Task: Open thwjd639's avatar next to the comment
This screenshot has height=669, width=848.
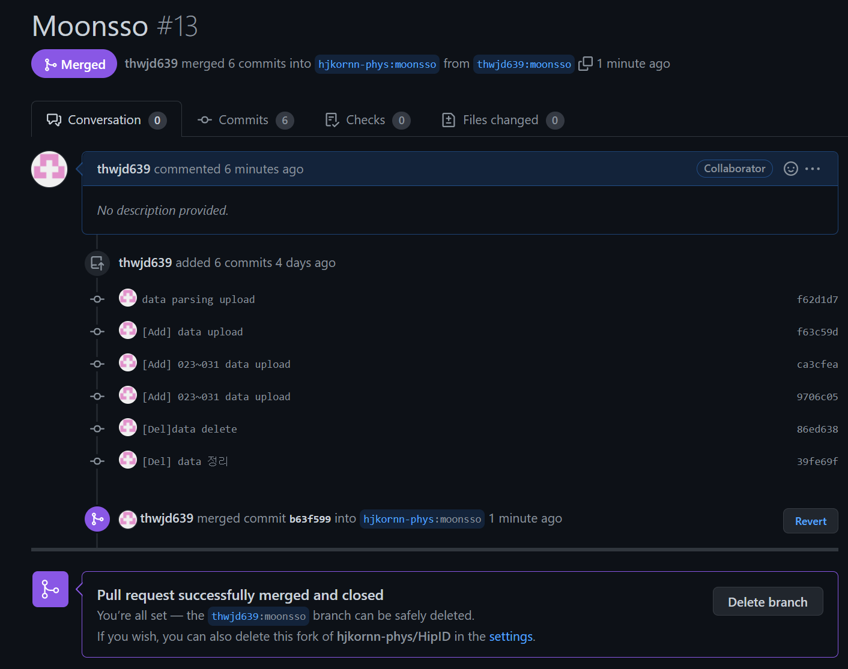Action: point(49,169)
